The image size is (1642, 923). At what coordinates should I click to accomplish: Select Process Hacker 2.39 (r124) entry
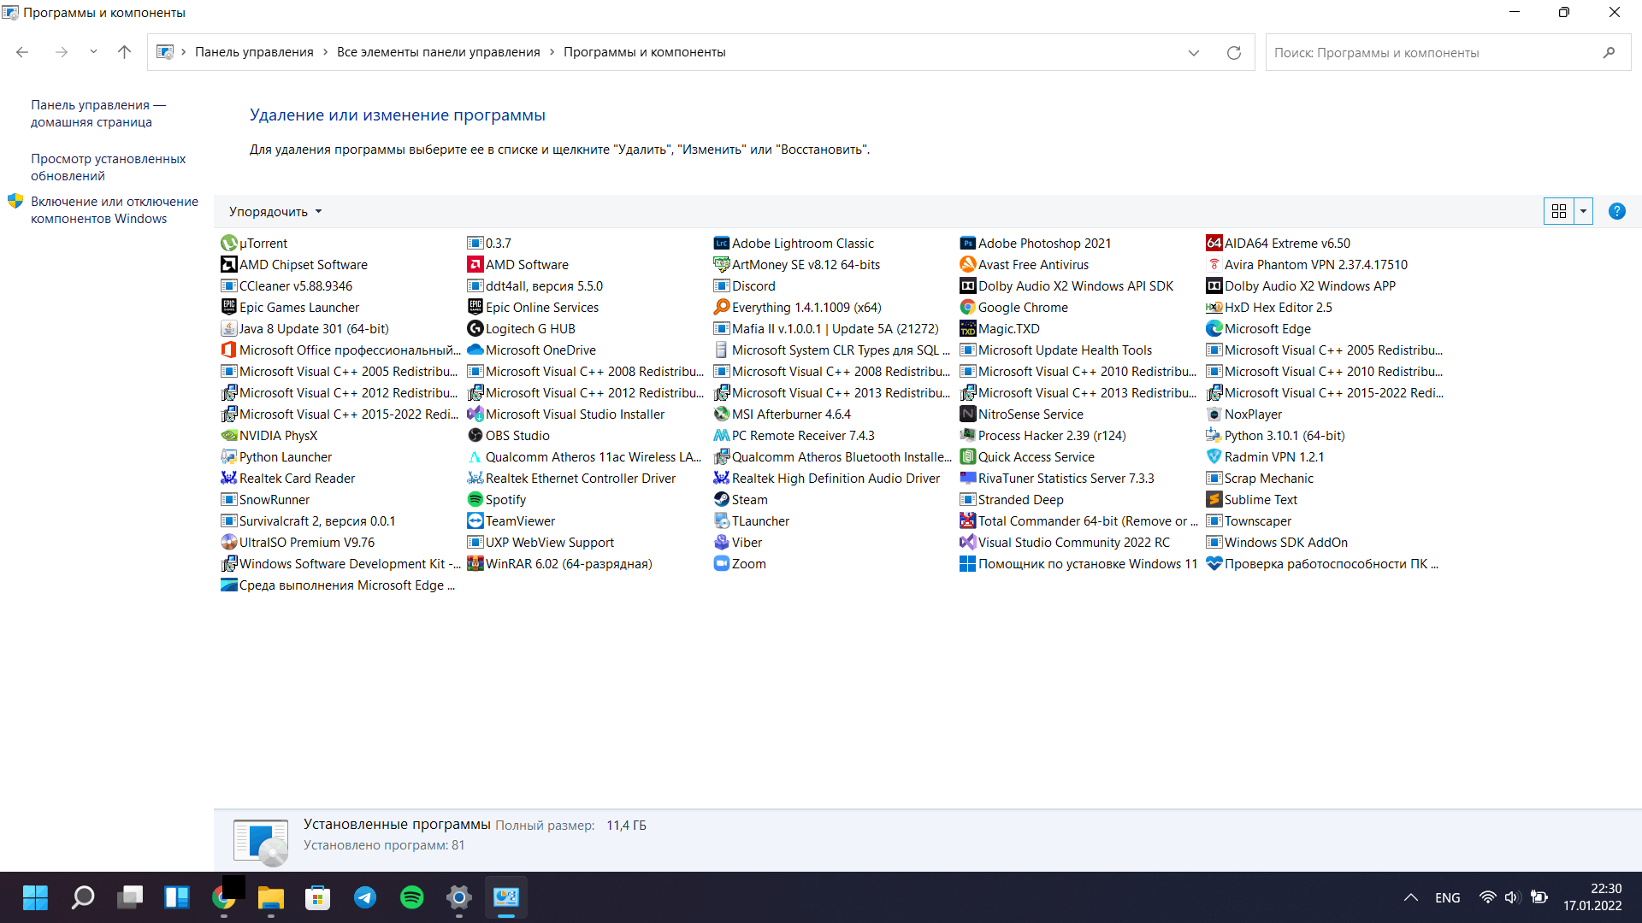pyautogui.click(x=1042, y=436)
